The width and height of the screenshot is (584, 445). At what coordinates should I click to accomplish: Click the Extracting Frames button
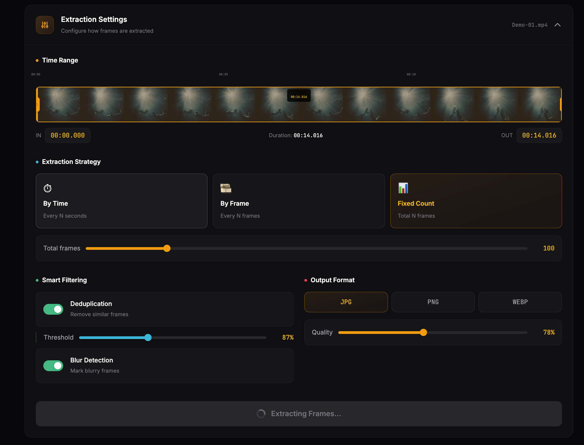coord(299,413)
